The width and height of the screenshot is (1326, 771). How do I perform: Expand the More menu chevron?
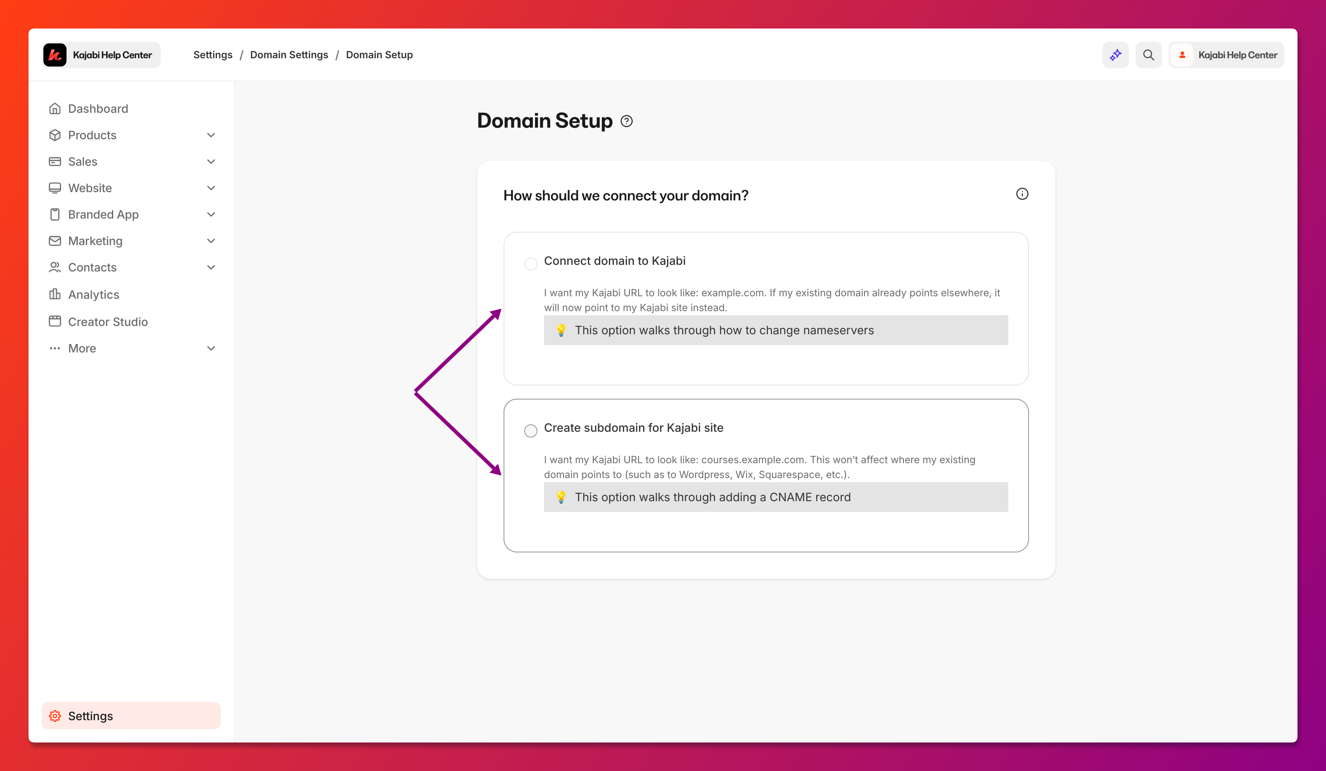tap(211, 348)
